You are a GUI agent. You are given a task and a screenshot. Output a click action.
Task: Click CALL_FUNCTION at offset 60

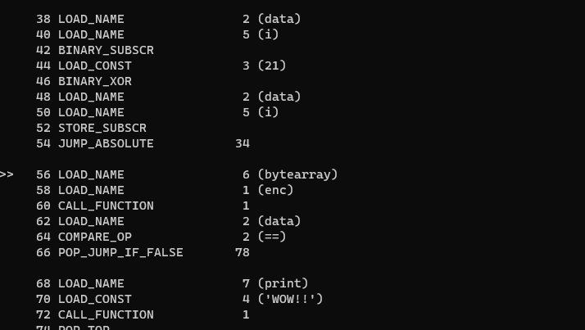(106, 206)
